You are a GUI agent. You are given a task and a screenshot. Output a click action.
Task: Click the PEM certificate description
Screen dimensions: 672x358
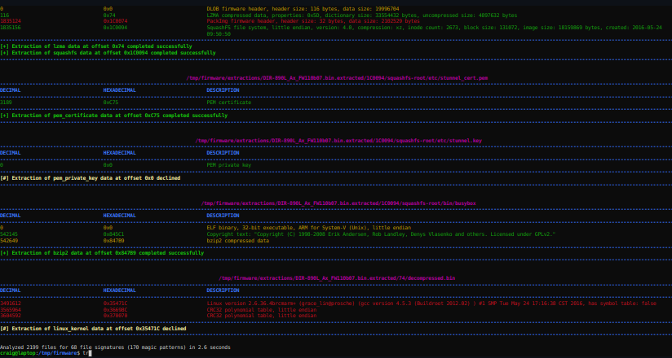click(229, 103)
